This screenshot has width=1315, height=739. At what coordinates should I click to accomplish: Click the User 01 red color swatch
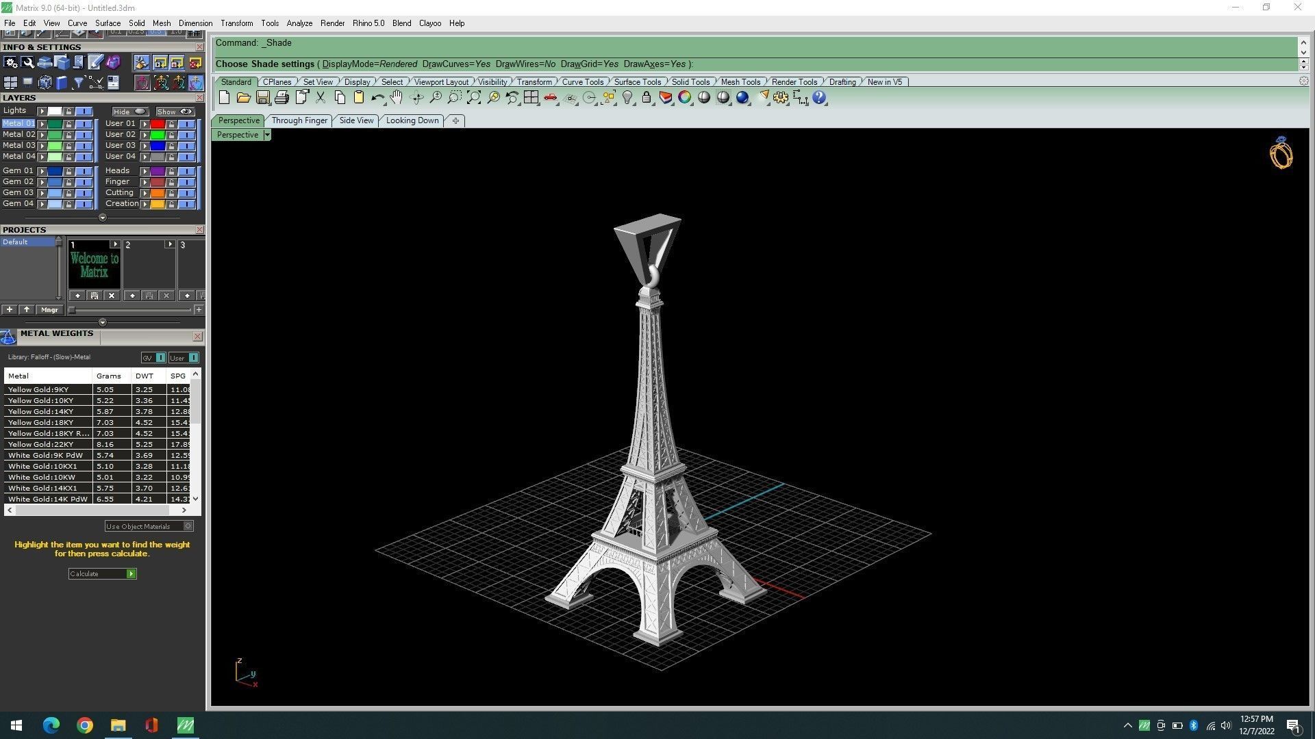click(158, 124)
